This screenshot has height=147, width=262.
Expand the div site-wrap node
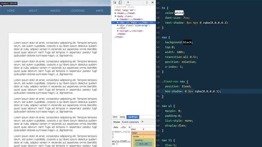pyautogui.click(x=118, y=25)
